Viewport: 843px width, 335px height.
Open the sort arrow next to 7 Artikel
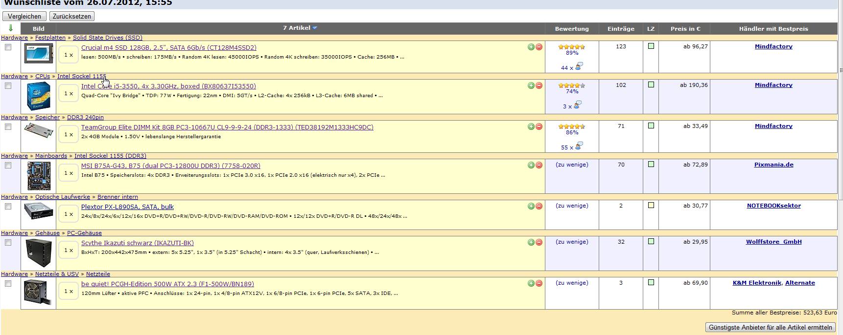(x=315, y=28)
